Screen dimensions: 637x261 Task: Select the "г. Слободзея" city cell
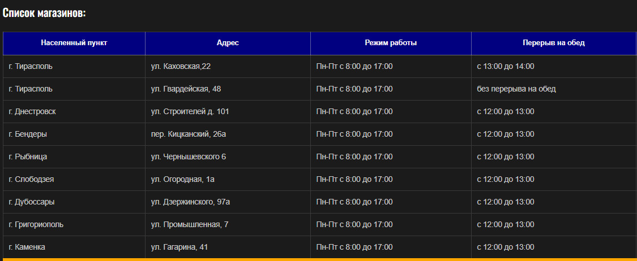click(32, 180)
